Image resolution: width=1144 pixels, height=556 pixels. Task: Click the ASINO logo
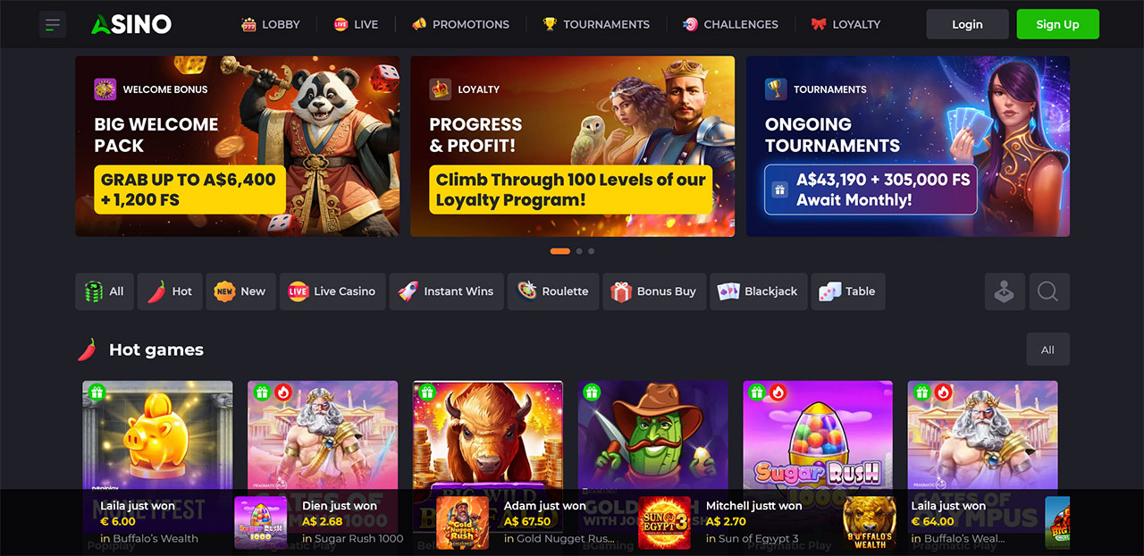point(131,24)
